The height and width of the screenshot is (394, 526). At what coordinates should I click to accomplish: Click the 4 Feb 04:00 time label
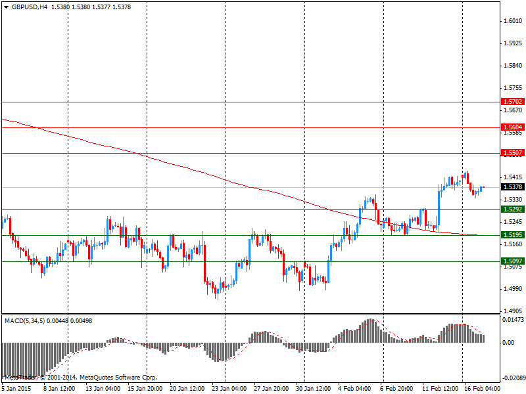[354, 388]
